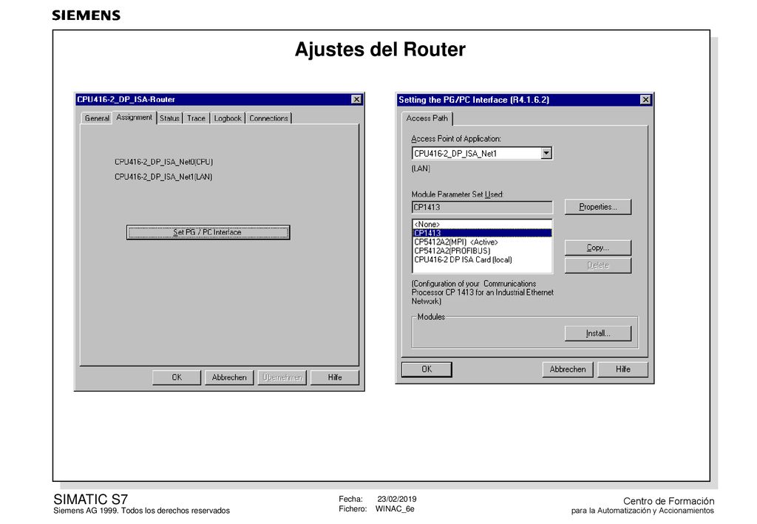Click the disabled Delete button
Viewport: 757px width, 524px height.
coord(598,265)
